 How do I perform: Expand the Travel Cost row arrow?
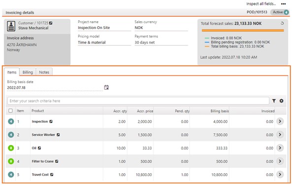(x=280, y=175)
